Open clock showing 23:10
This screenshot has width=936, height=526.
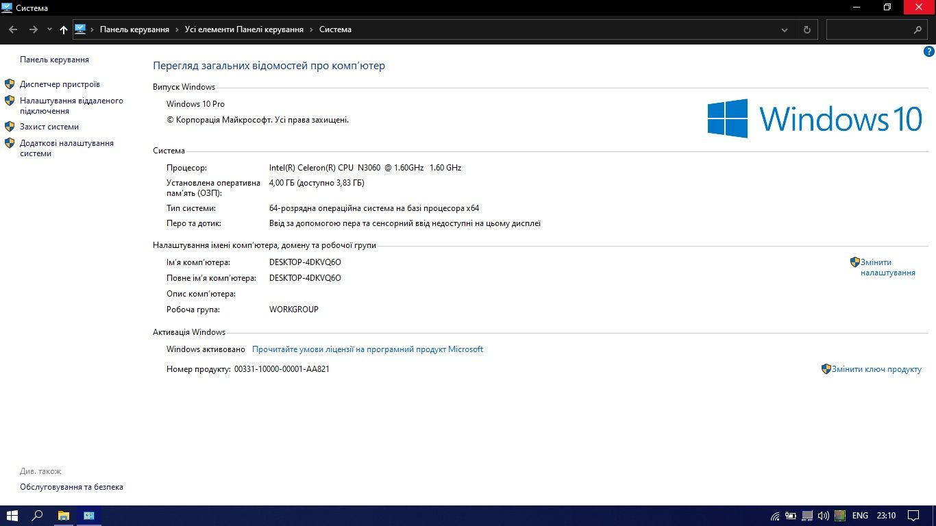[x=886, y=516]
